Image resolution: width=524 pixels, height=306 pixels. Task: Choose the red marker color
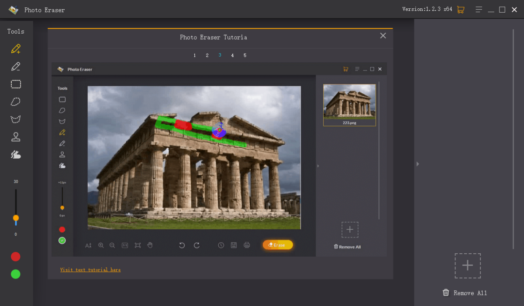coord(16,257)
